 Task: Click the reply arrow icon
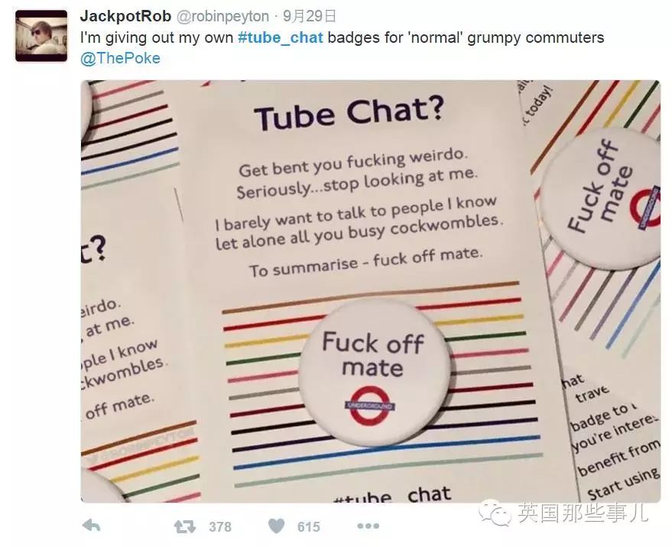click(x=91, y=526)
